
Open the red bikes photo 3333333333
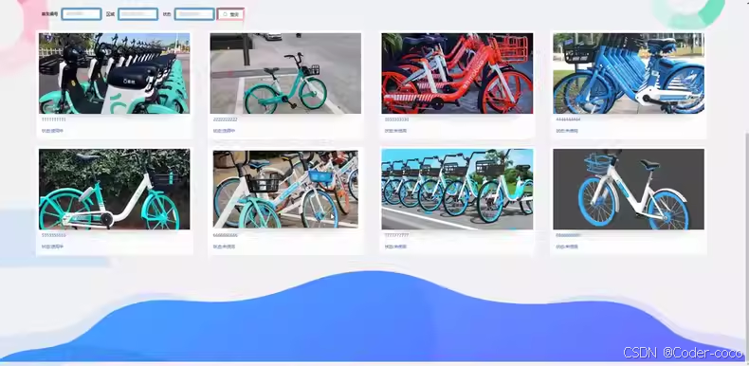(457, 73)
